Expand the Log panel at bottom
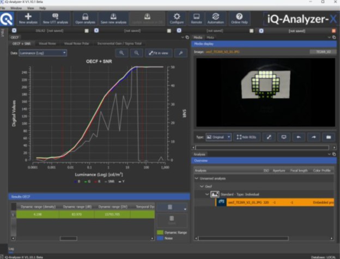 pos(11,249)
